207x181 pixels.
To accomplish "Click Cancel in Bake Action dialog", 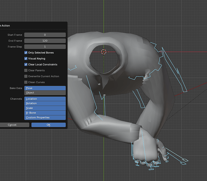I will click(x=14, y=125).
